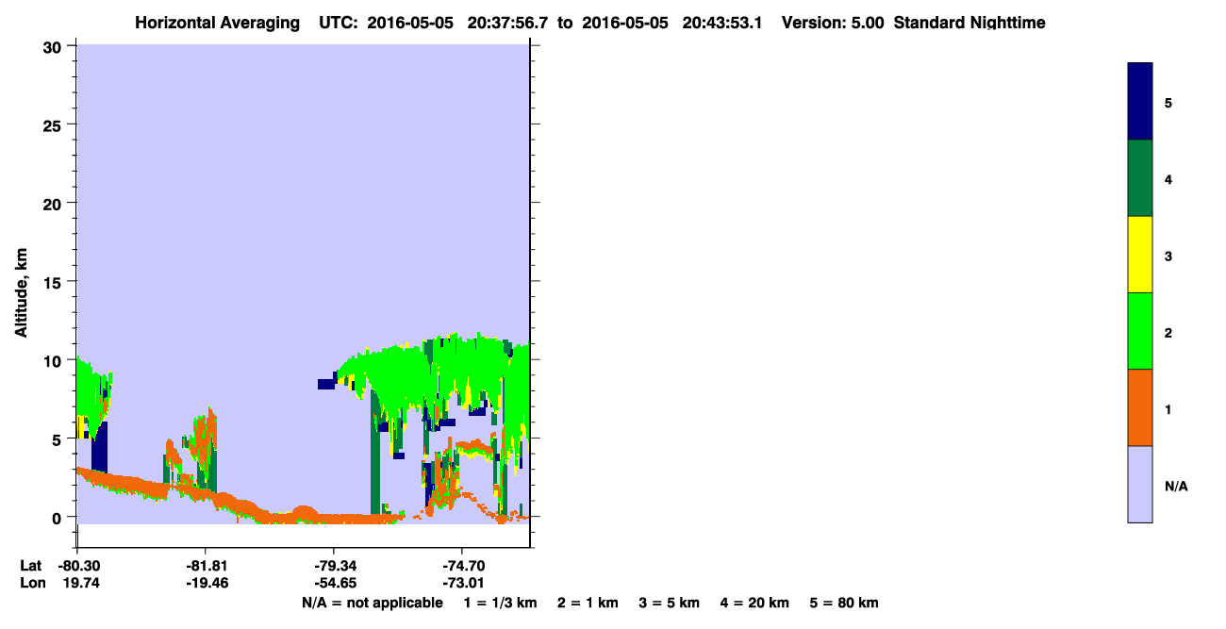Click the altitude tick label 20
This screenshot has height=629, width=1226.
pyautogui.click(x=55, y=203)
